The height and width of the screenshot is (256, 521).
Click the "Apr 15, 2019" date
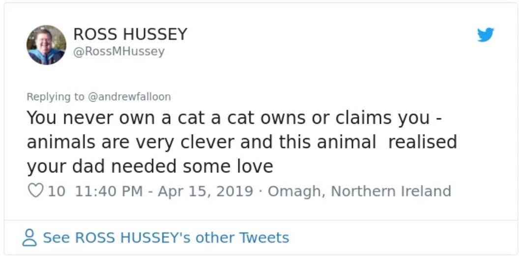coord(205,191)
